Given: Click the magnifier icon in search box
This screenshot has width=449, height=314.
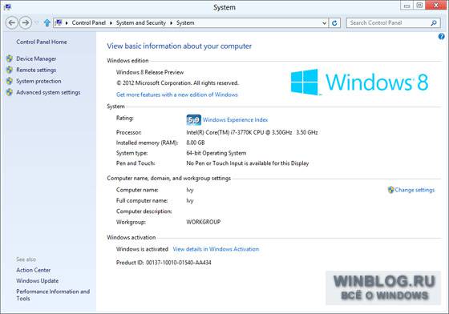Looking at the screenshot, I should 434,23.
